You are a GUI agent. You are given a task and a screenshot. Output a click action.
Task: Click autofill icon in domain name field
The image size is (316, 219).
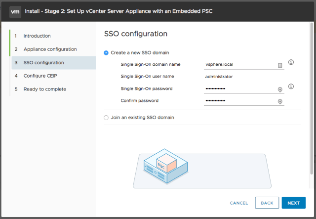coord(280,65)
